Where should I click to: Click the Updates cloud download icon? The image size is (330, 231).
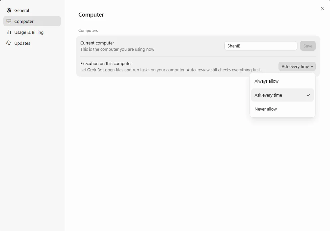(x=9, y=43)
